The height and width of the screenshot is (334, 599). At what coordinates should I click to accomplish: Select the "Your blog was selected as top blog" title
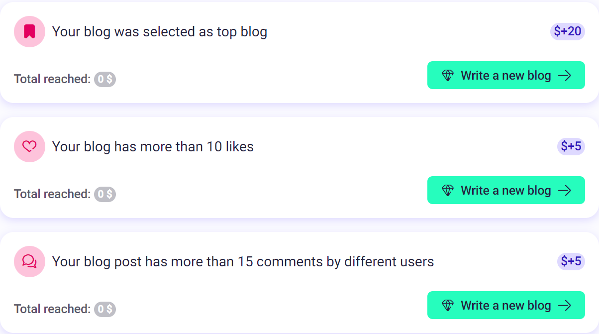[160, 32]
